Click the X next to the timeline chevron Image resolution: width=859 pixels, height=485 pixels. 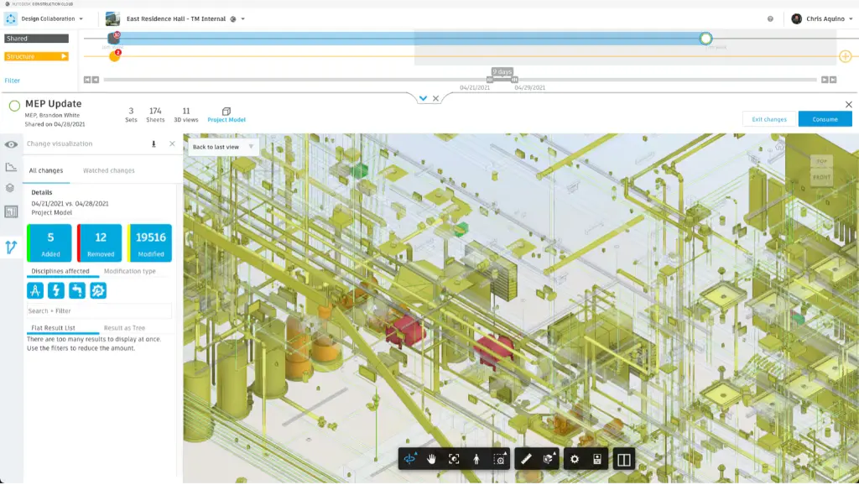coord(435,99)
